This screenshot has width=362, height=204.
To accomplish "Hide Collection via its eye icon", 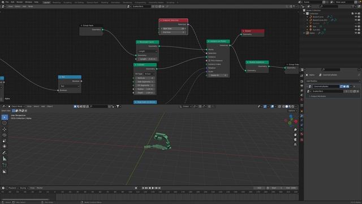I will [x=356, y=14].
